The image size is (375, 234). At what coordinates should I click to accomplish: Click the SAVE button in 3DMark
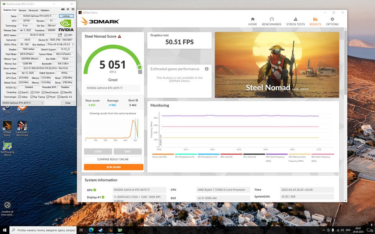point(128,151)
